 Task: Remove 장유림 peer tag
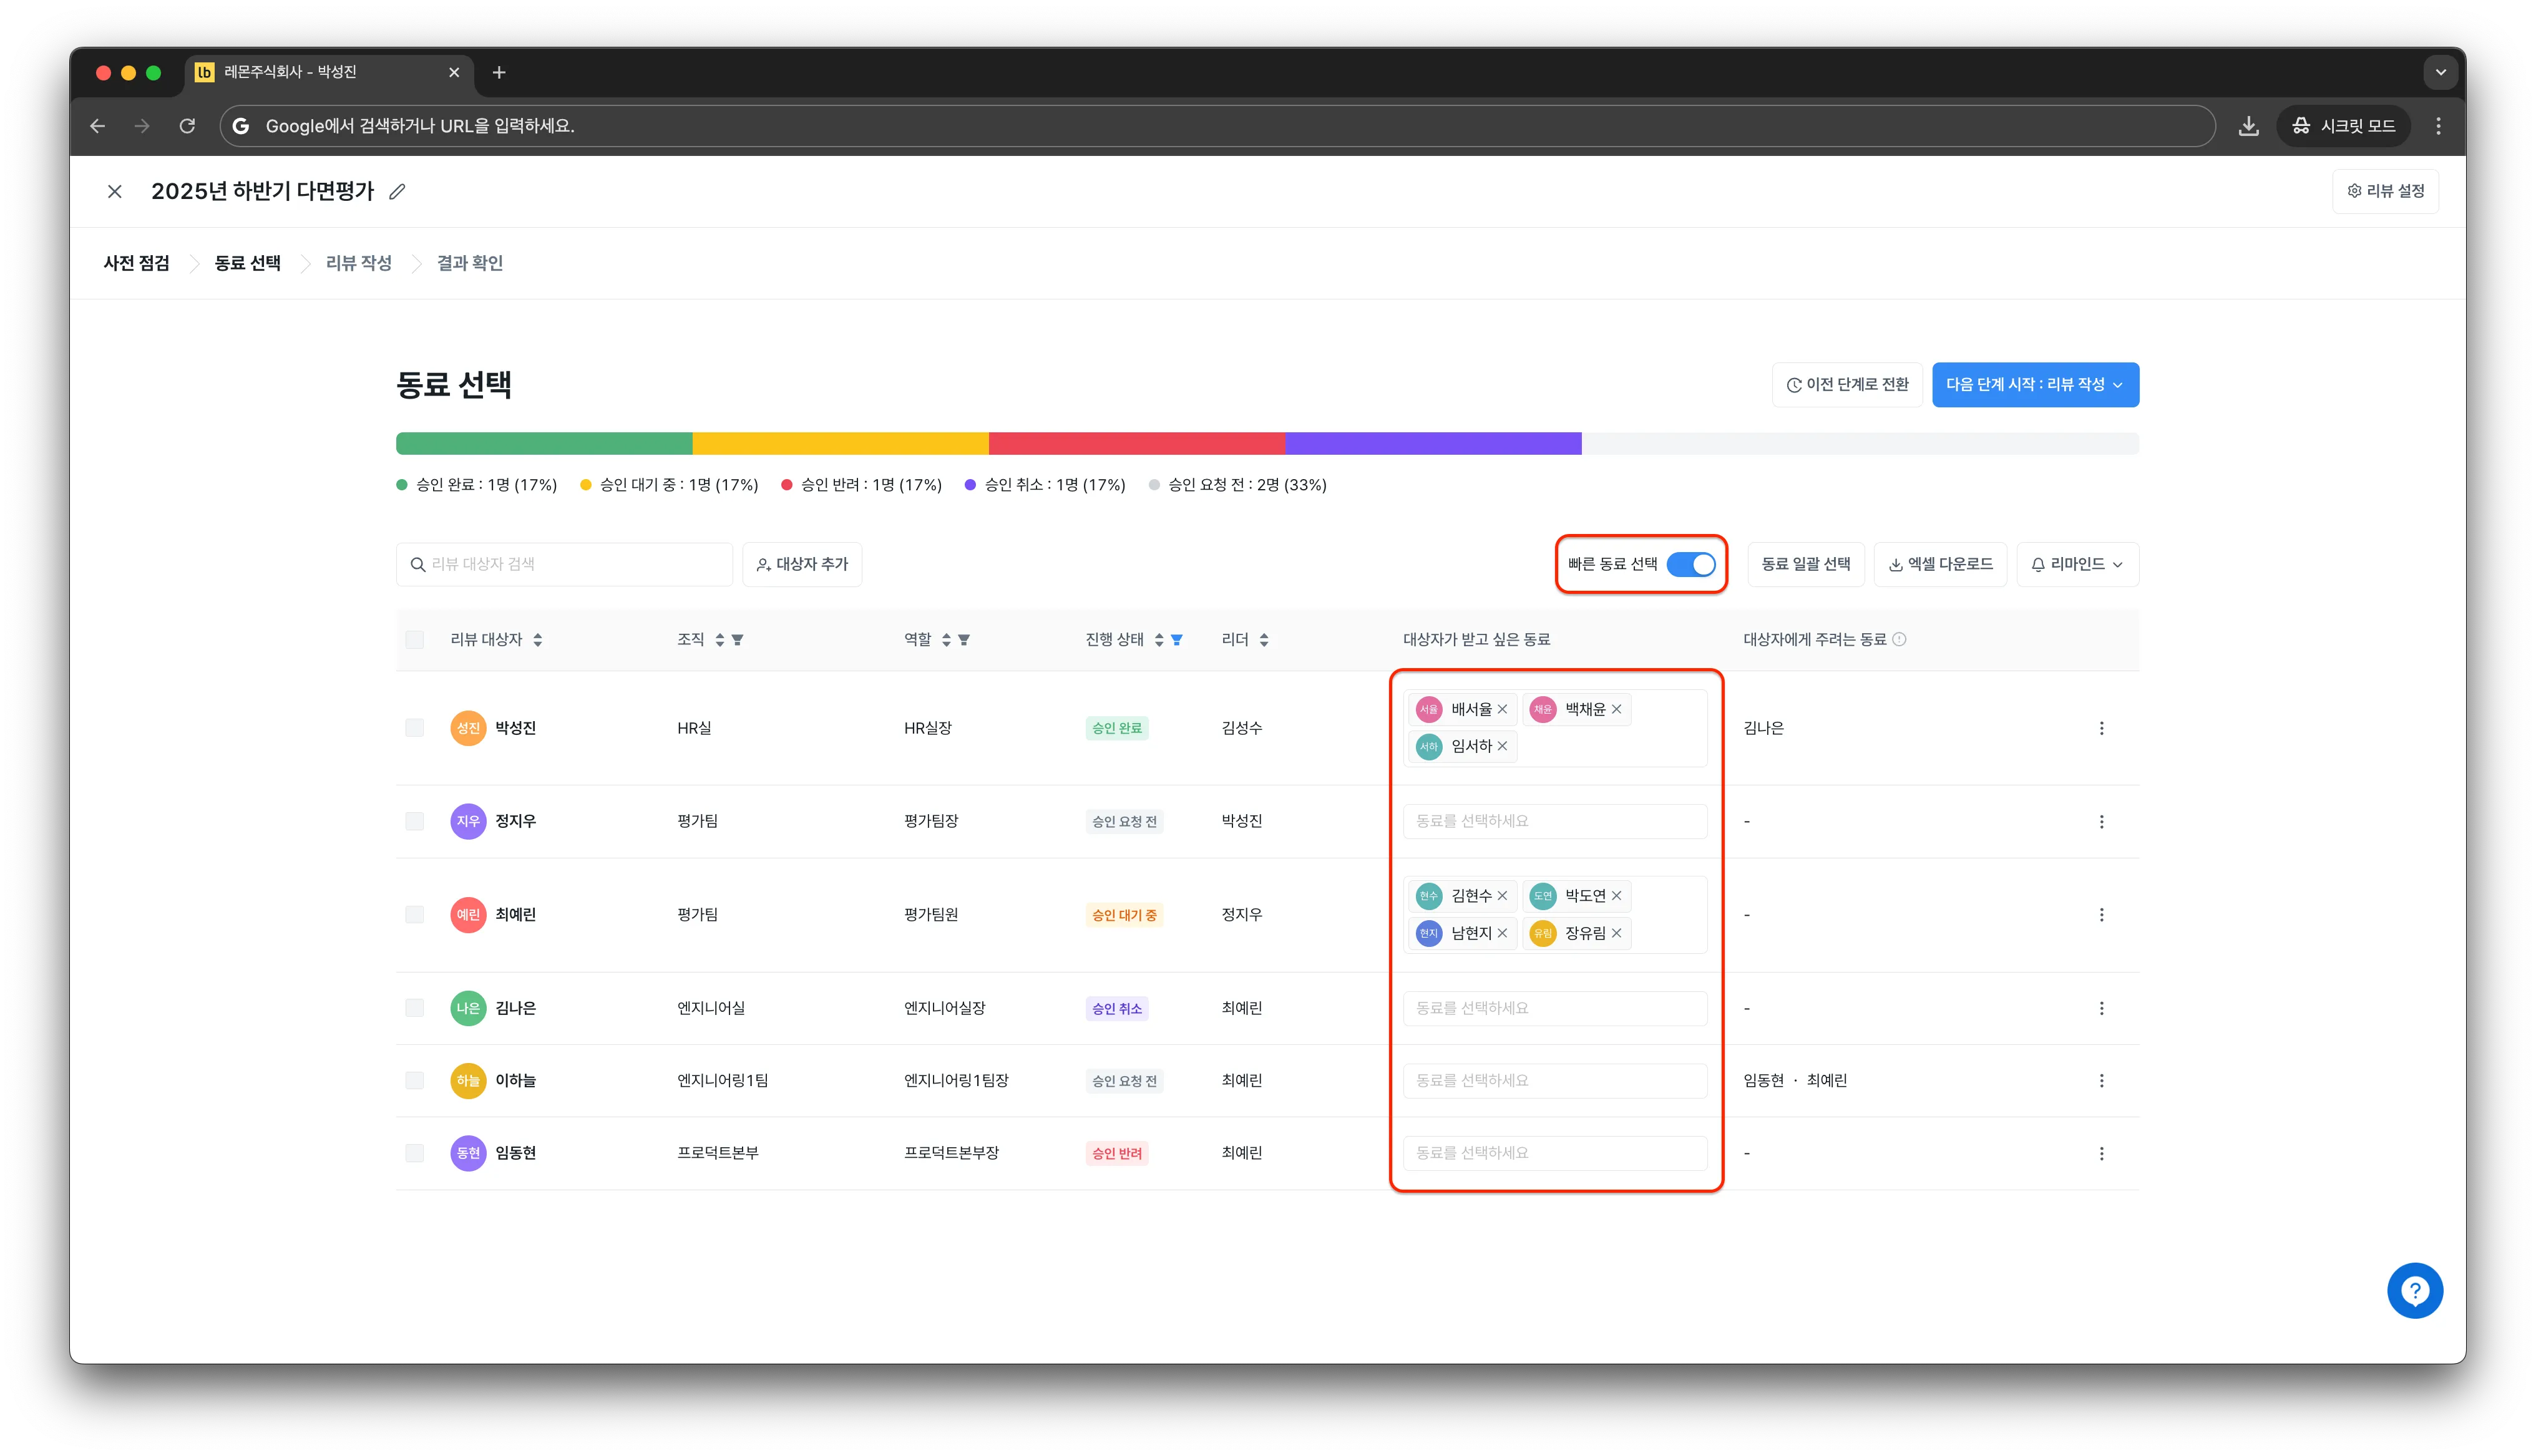point(1616,933)
